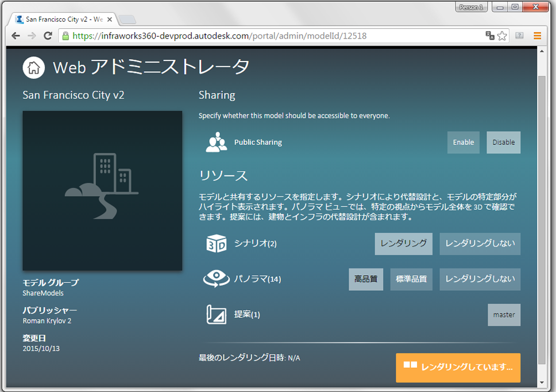Click the リソース section heading

tap(223, 176)
